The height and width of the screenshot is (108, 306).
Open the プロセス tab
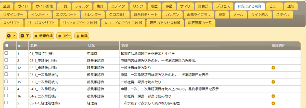click(x=223, y=6)
